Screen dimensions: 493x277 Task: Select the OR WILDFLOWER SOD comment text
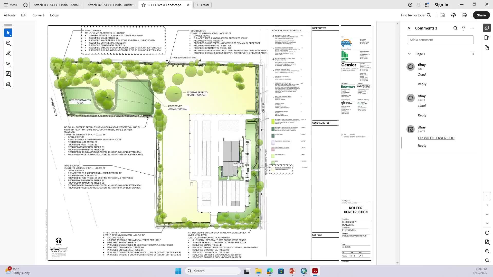(436, 138)
